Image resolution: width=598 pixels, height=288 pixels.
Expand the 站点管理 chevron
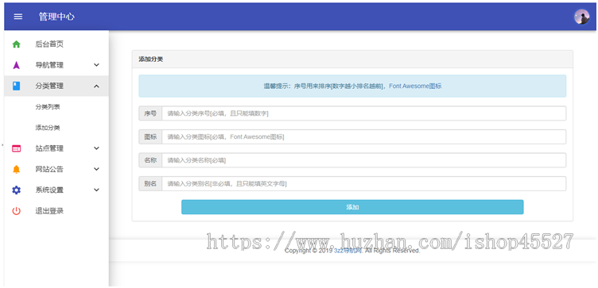pos(96,148)
